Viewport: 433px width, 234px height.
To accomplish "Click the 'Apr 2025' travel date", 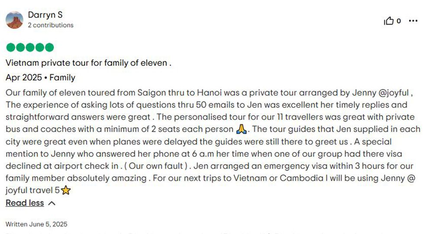I will [x=24, y=77].
